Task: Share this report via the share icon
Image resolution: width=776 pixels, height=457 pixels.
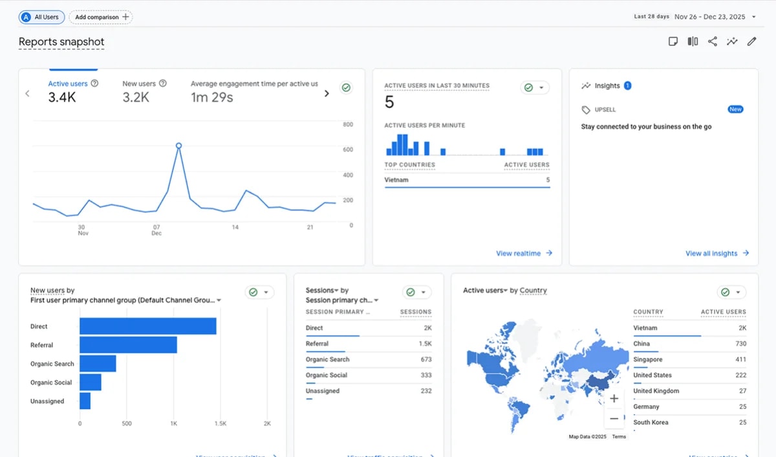Action: coord(713,41)
